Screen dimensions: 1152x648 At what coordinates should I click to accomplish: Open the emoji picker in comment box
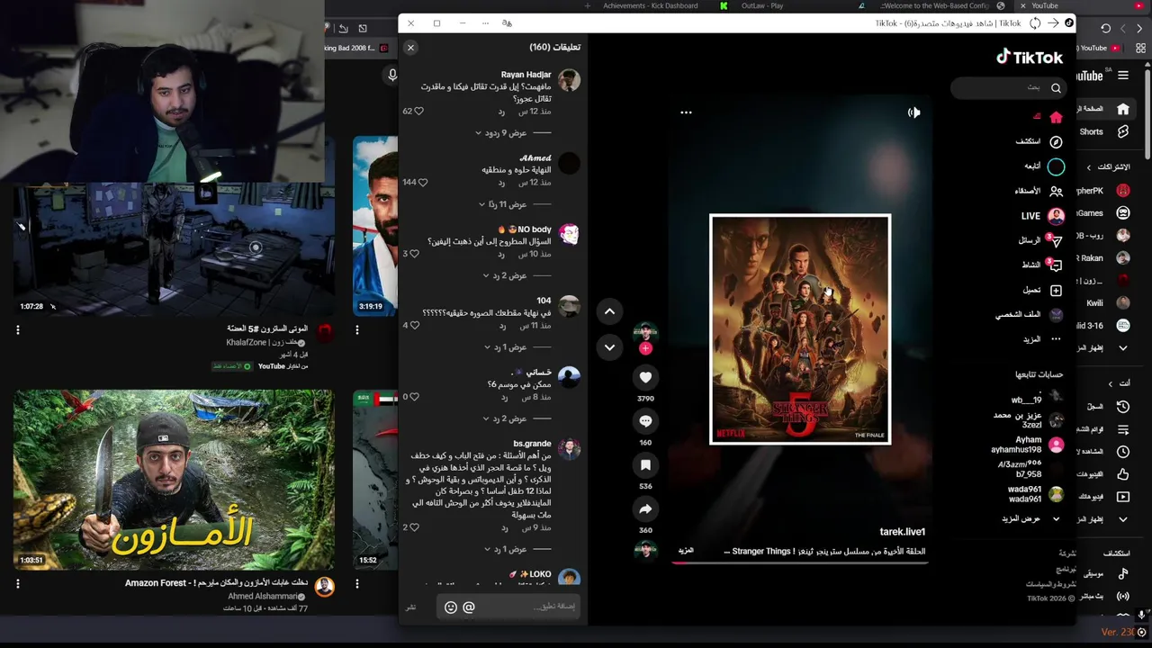451,607
